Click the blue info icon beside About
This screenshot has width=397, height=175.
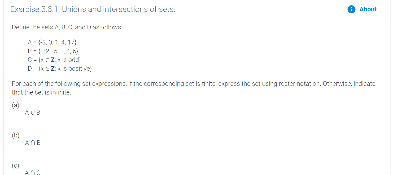tap(351, 9)
